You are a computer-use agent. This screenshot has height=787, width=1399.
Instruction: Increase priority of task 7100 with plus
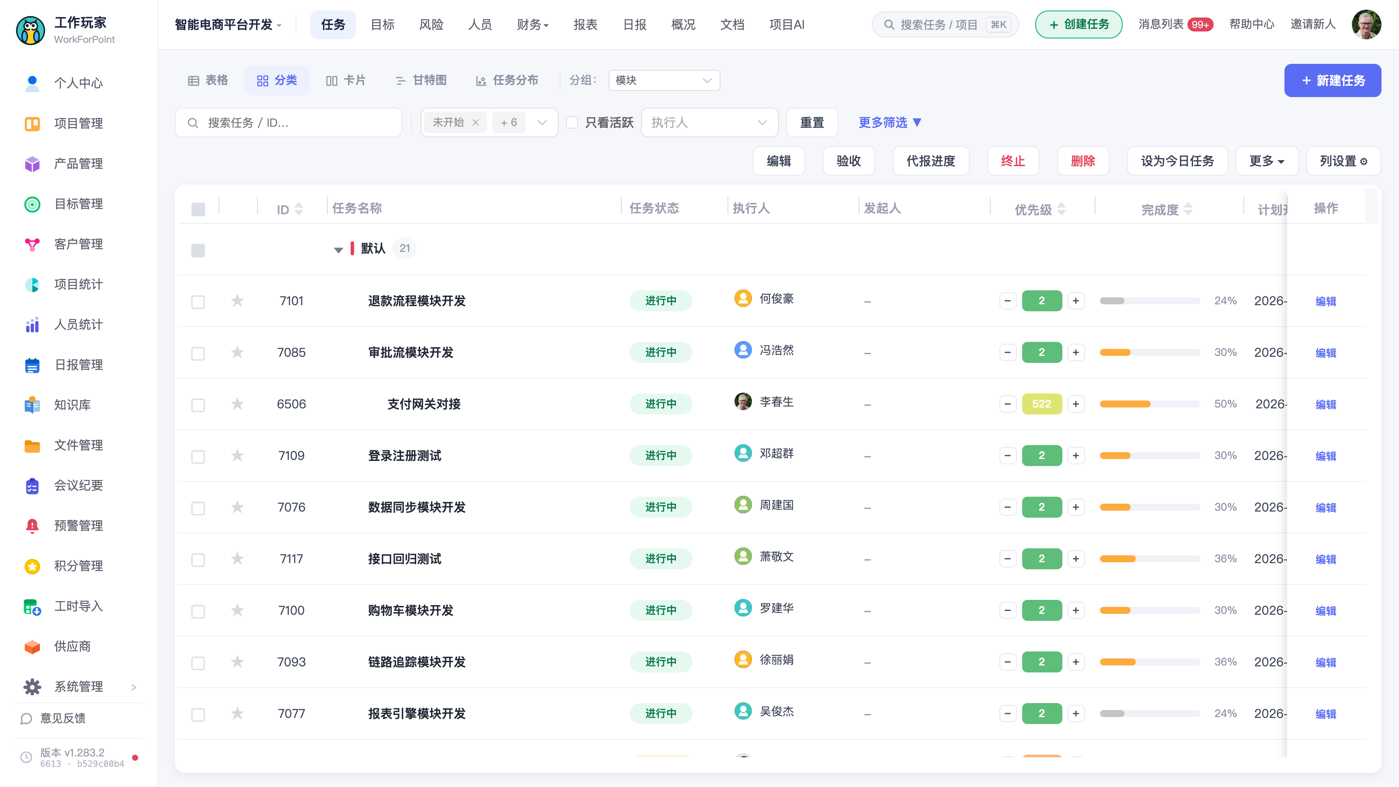(1075, 610)
